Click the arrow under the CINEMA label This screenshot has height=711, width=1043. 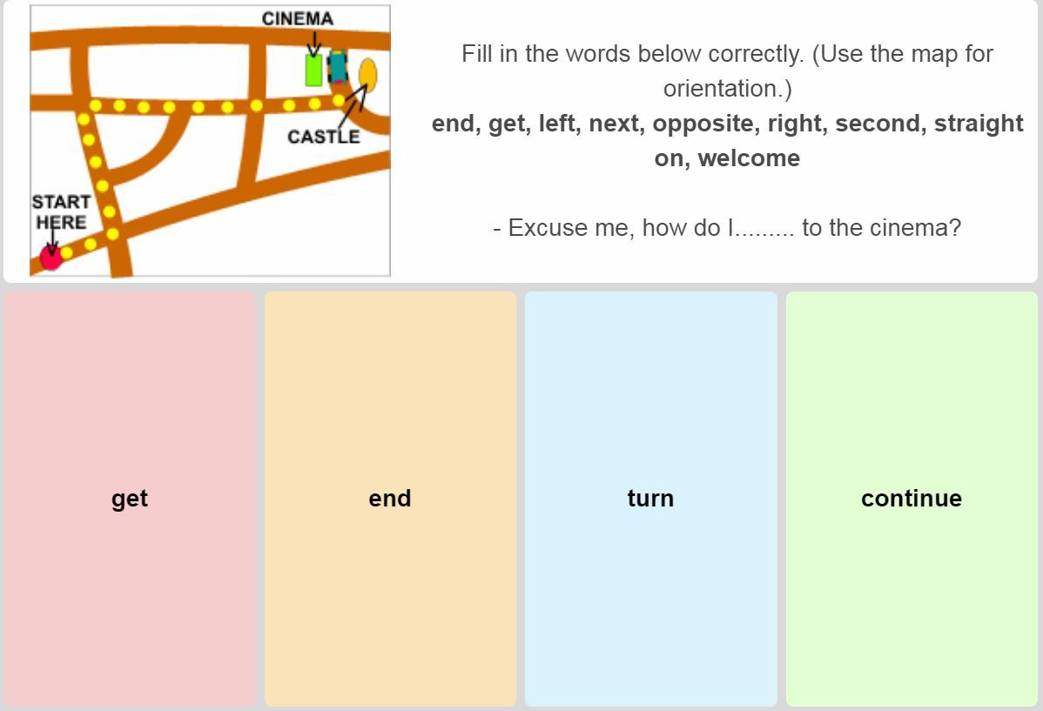[313, 42]
